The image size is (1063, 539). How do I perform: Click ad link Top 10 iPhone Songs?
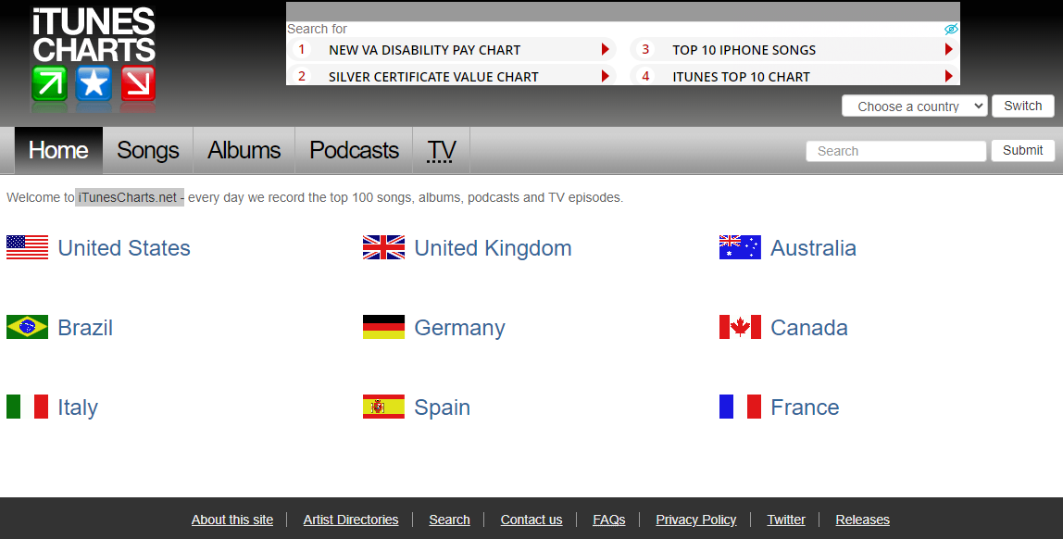744,50
